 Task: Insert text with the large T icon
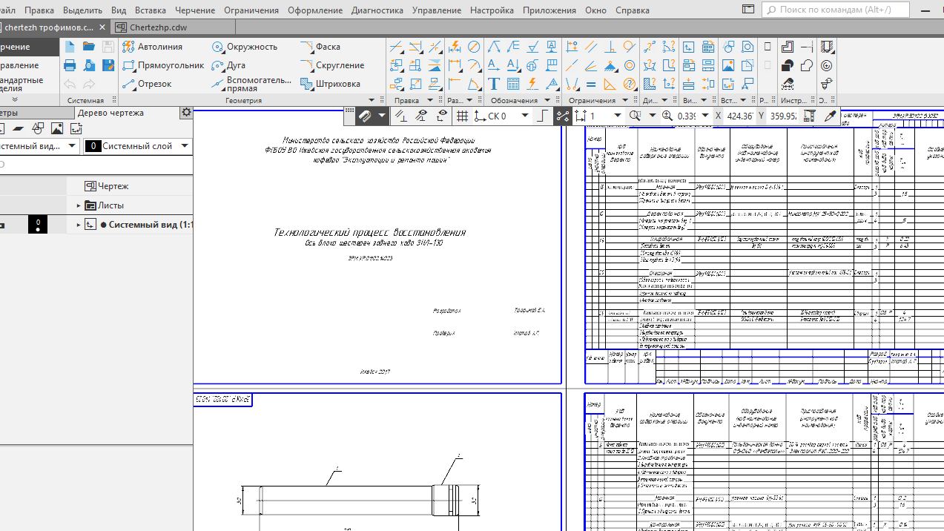(x=493, y=84)
